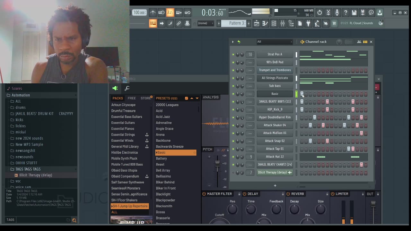The width and height of the screenshot is (411, 231).
Task: Expand the drums folder
Action: coord(21,107)
